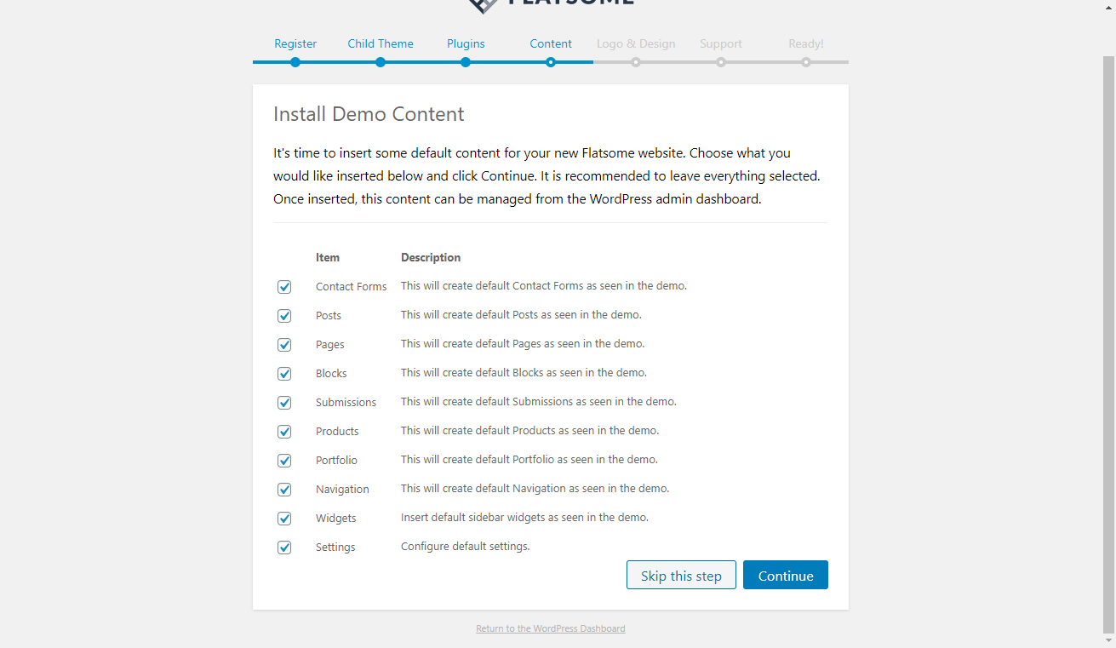Click the Install Demo Content heading
The width and height of the screenshot is (1116, 648).
tap(369, 114)
